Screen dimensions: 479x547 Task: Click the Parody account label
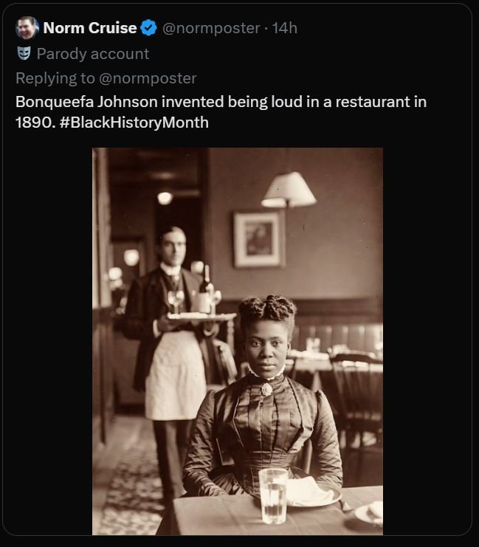coord(92,53)
